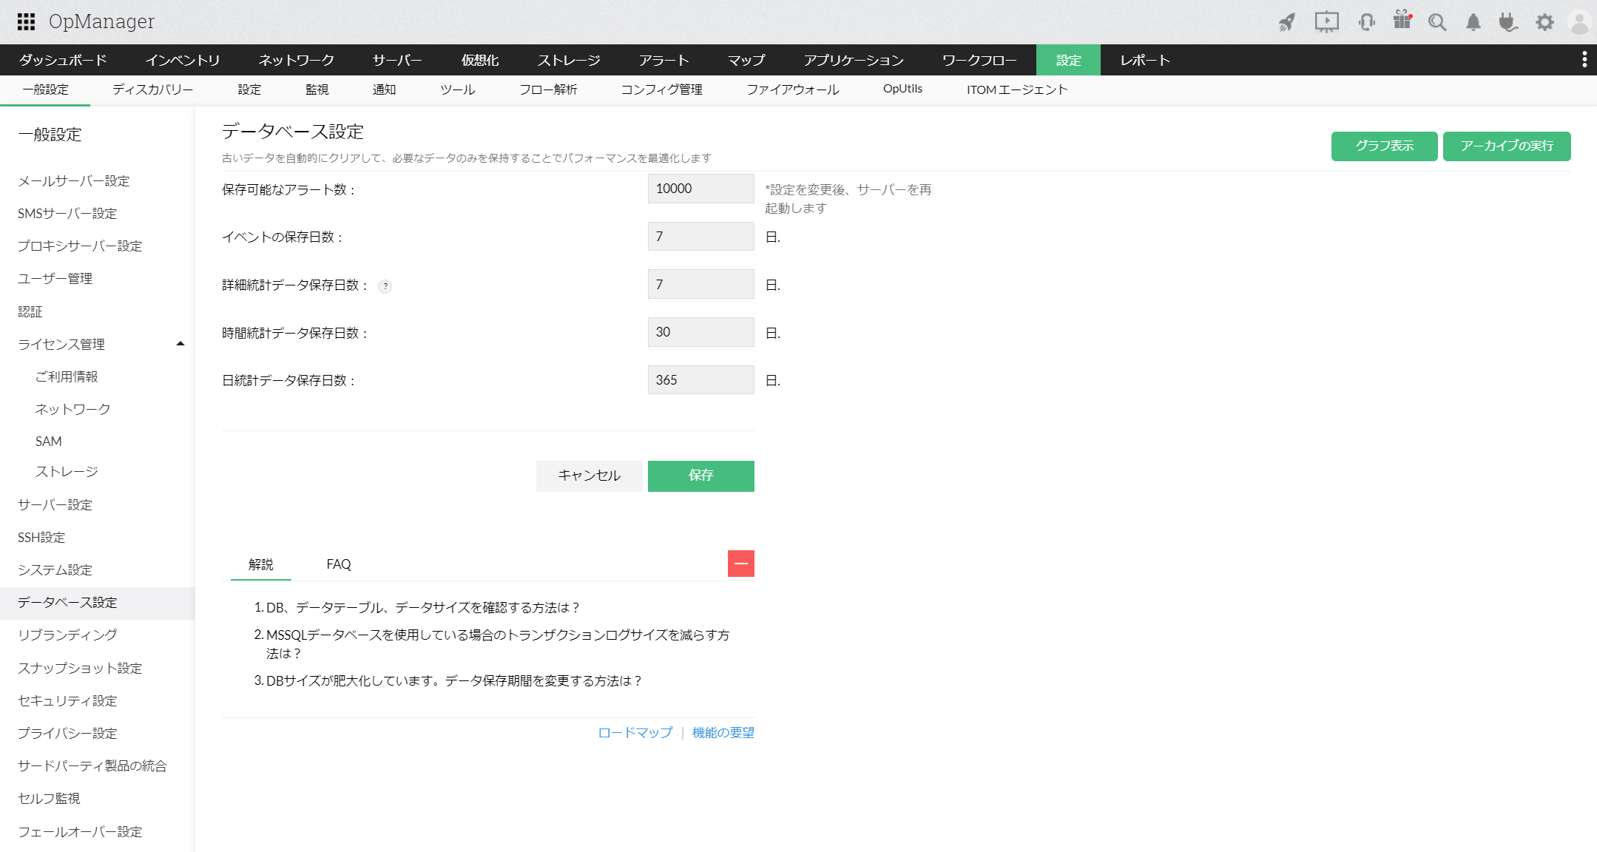Switch to the ITOM エージェント sub-tab

coord(1017,89)
